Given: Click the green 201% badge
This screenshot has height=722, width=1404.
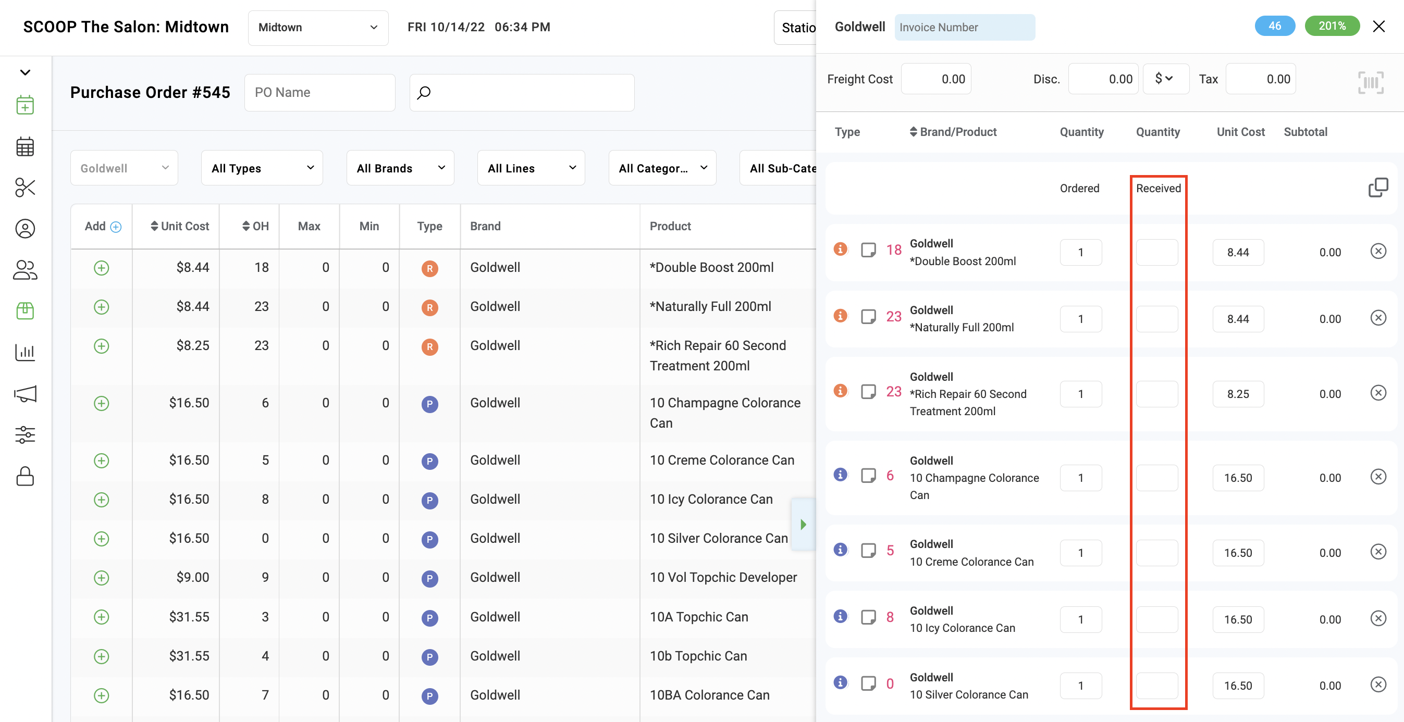Looking at the screenshot, I should click(1332, 26).
